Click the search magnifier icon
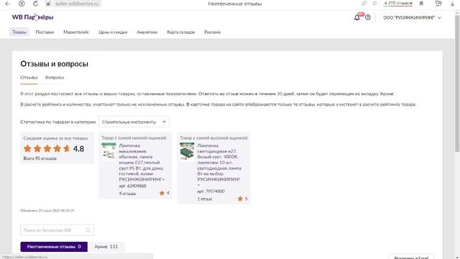460x259 pixels. [x=88, y=230]
